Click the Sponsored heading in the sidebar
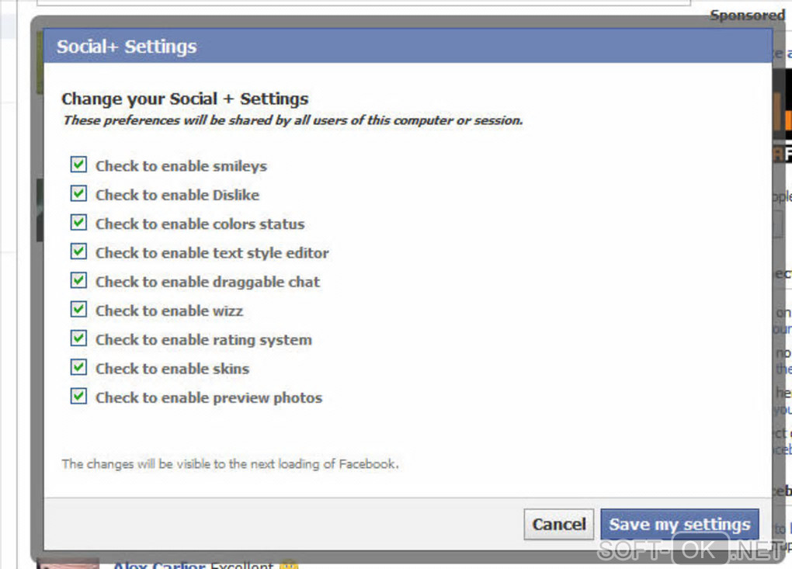Viewport: 792px width, 569px height. click(x=747, y=15)
